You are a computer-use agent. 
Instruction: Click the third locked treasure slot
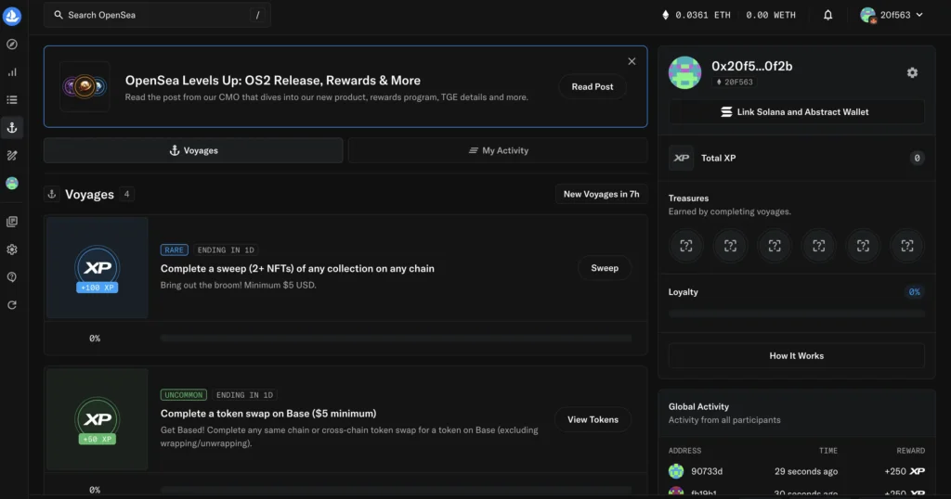[775, 246]
